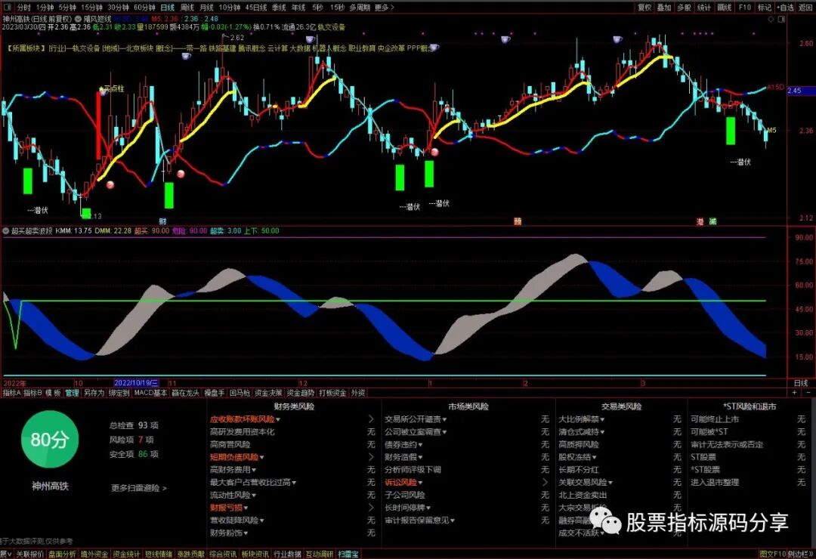This screenshot has height=559, width=816.
Task: Select the 指标B tab
Action: coord(32,393)
